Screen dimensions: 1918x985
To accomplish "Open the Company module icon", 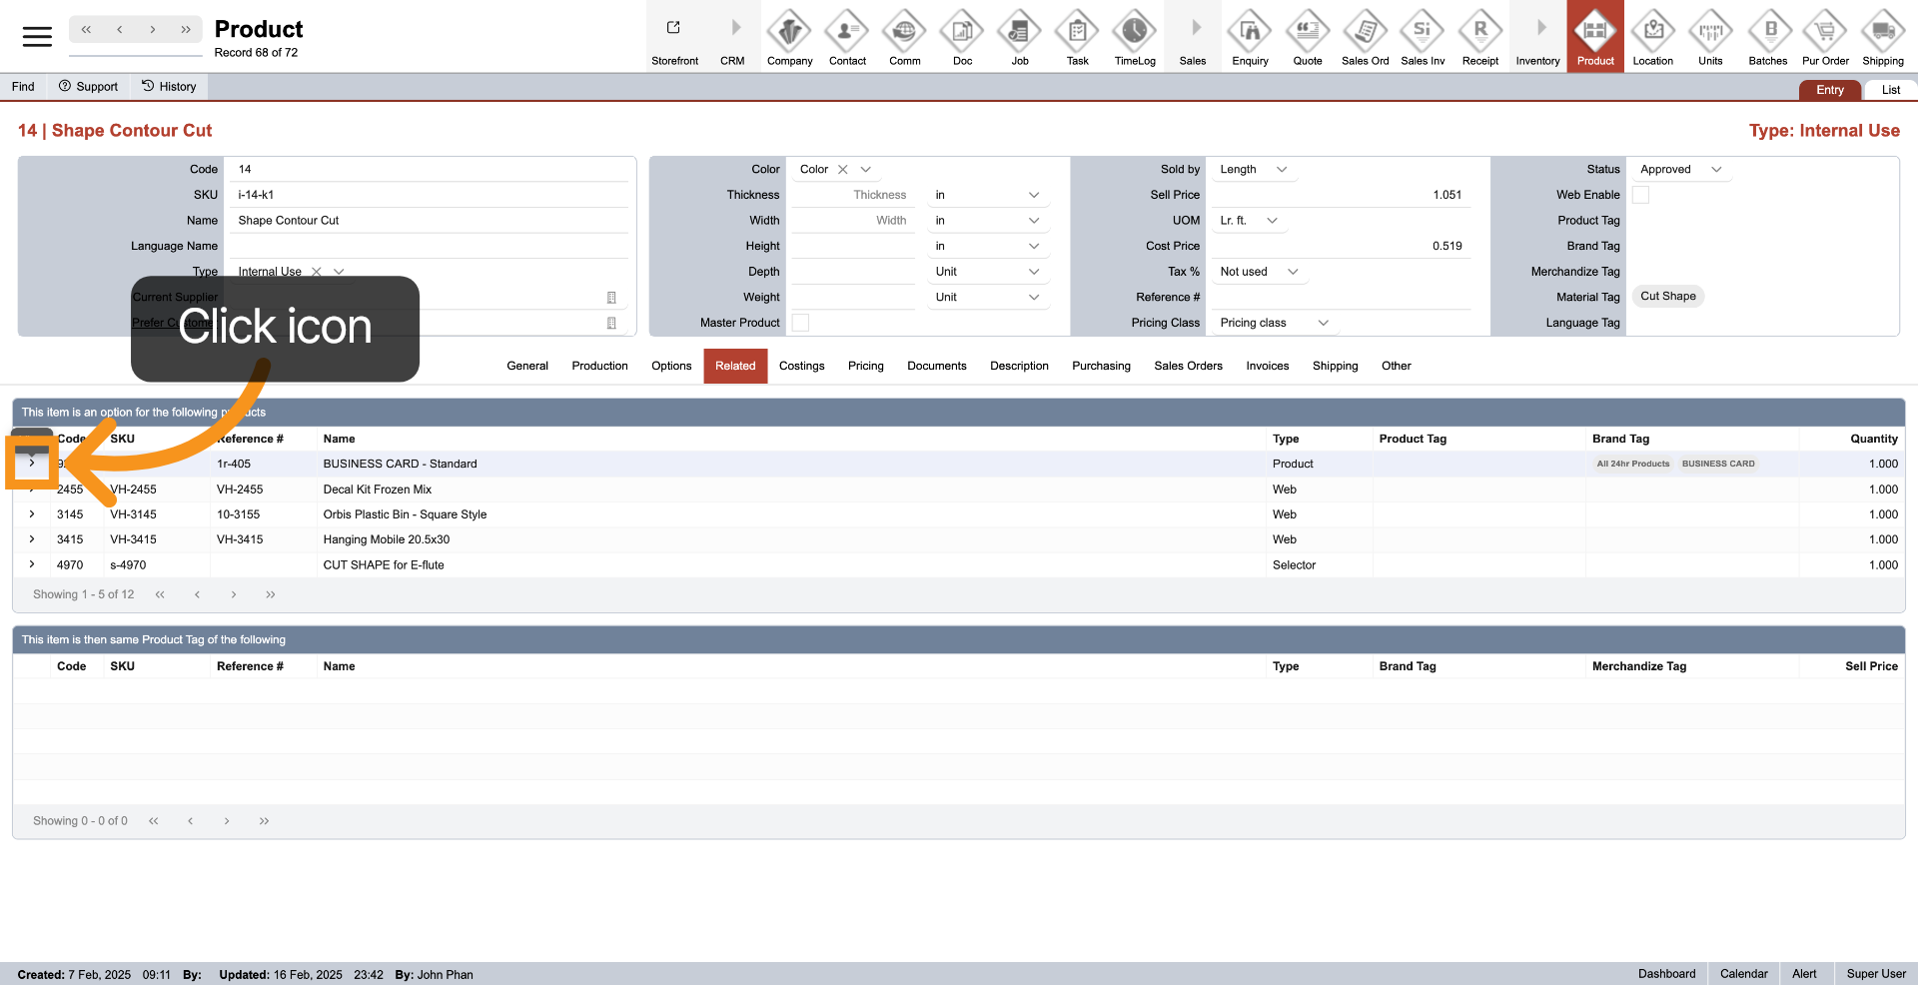I will click(x=789, y=32).
